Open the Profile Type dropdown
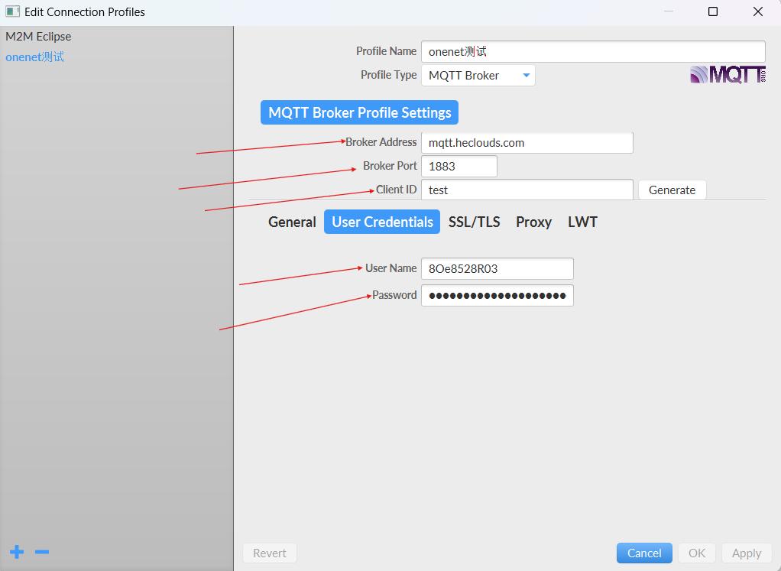 point(478,75)
